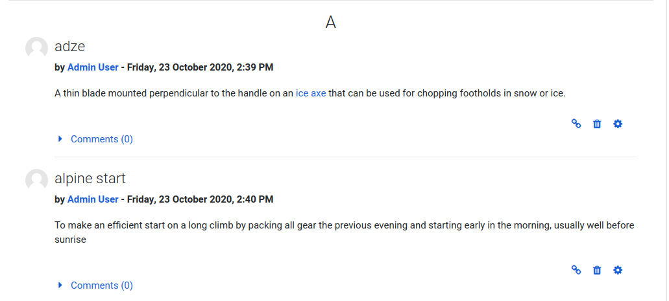669x301 pixels.
Task: Delete the adze glossary entry
Action: click(x=597, y=124)
